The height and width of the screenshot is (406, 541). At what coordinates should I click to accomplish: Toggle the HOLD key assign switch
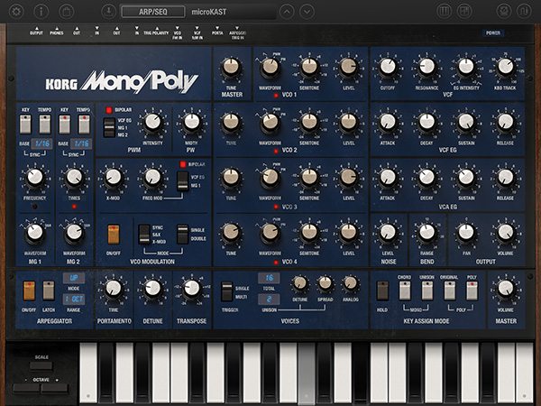point(382,291)
